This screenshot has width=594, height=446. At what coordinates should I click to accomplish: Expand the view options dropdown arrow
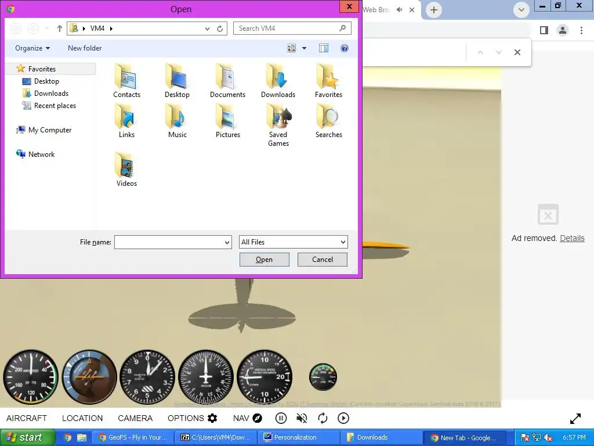[304, 48]
